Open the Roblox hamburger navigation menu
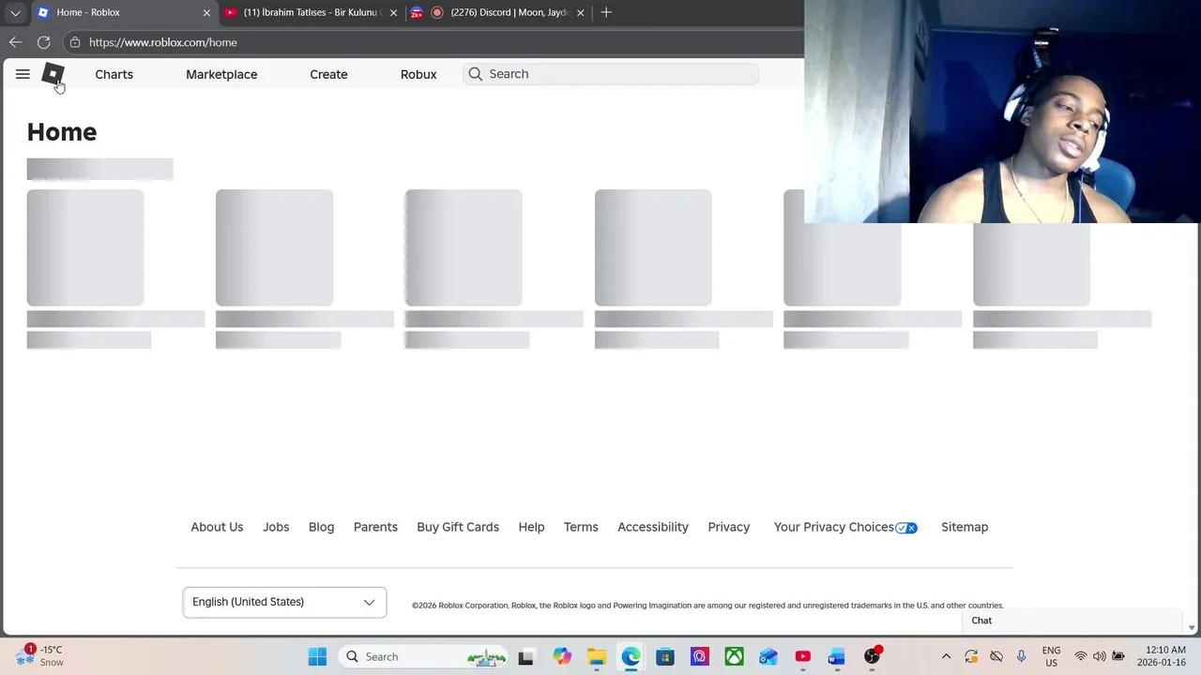Viewport: 1201px width, 675px height. (23, 74)
